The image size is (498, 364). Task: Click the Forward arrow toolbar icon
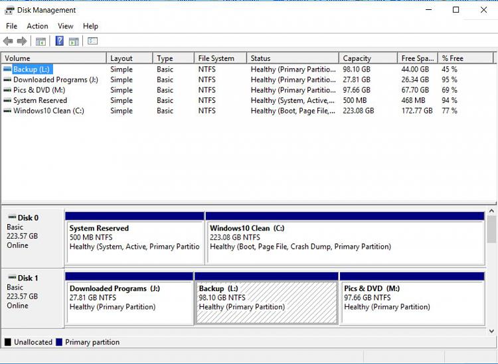click(x=22, y=41)
